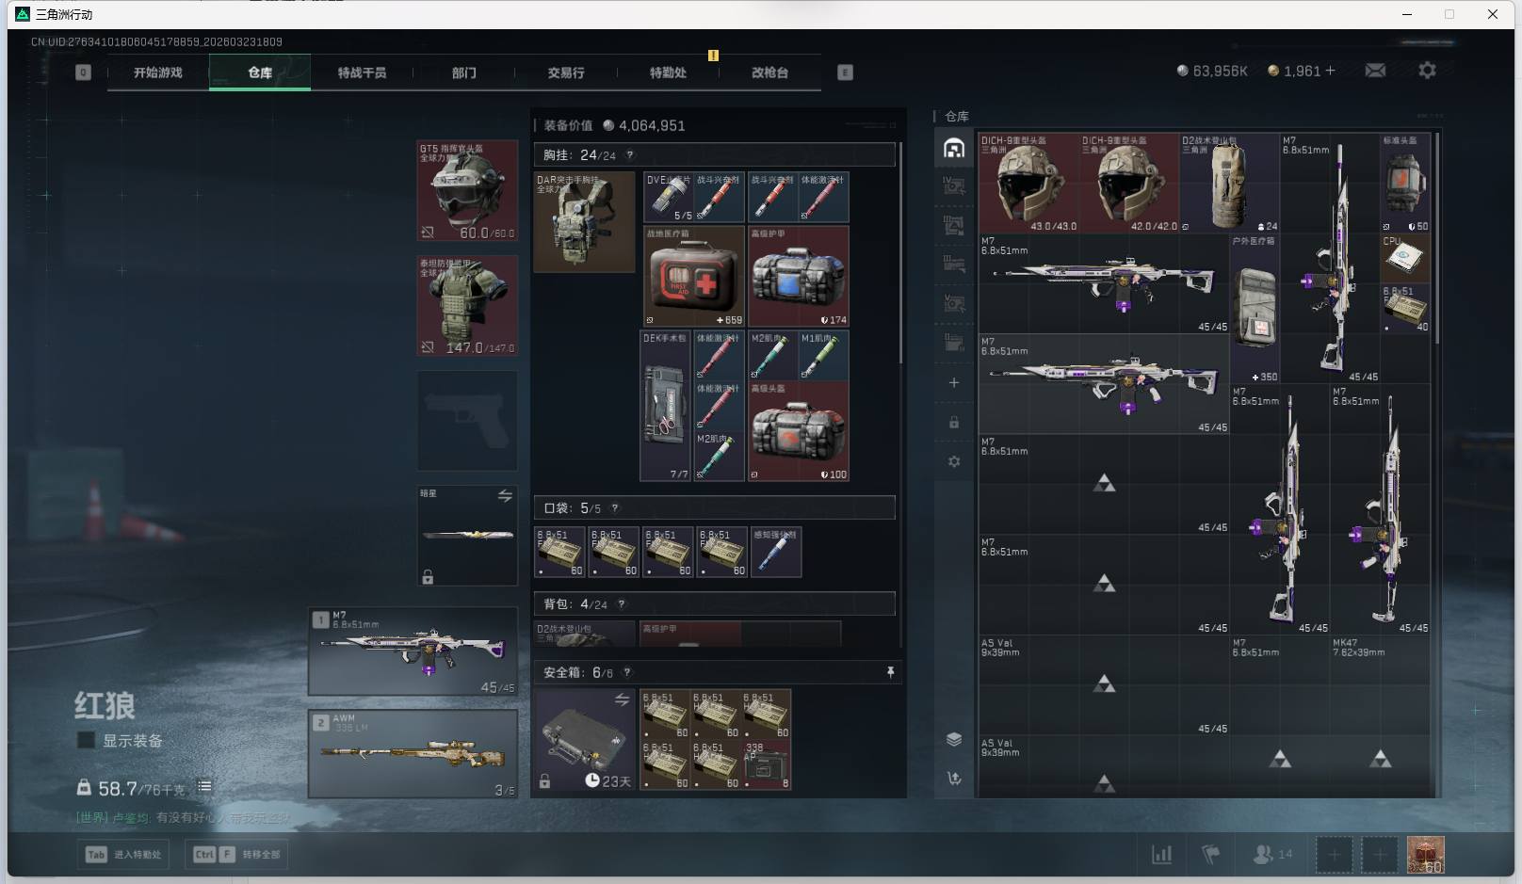
Task: Click the swap arrows on the 暗星 knife slot
Action: tap(505, 495)
